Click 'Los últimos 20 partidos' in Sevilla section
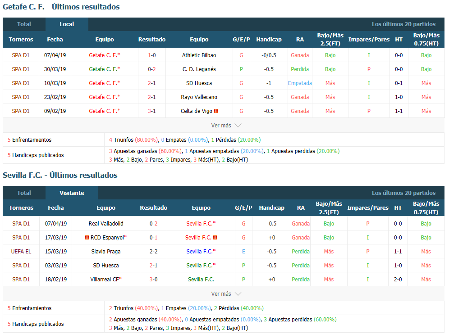Image resolution: width=449 pixels, height=334 pixels. tap(404, 193)
